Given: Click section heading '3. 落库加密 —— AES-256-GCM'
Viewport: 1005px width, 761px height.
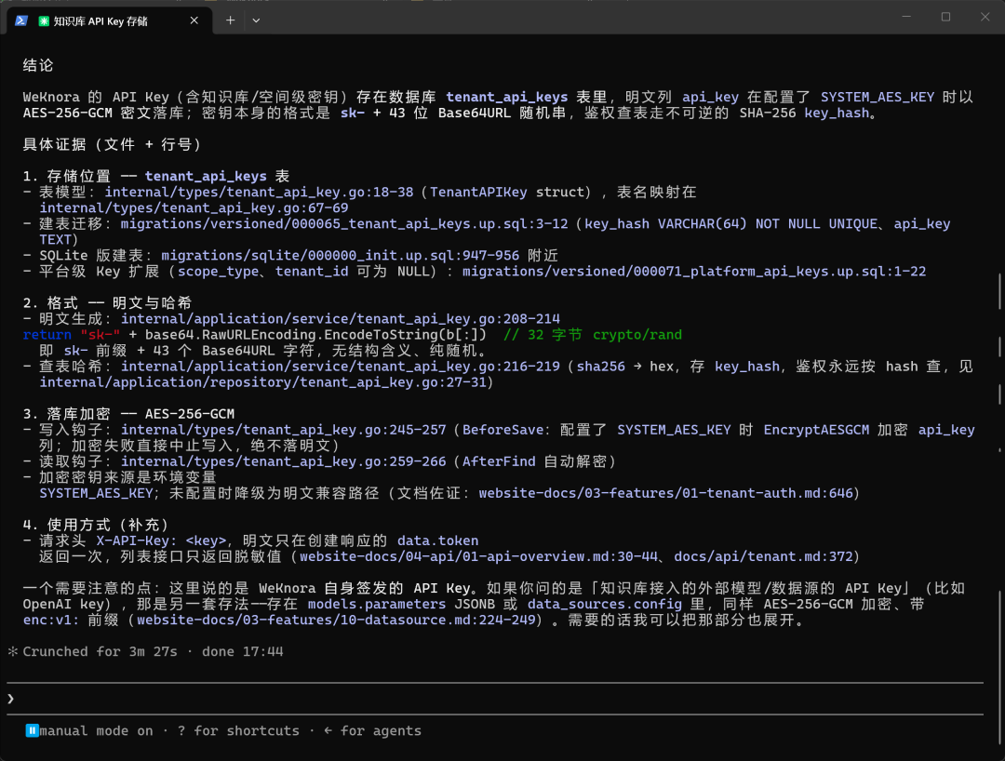Looking at the screenshot, I should (128, 414).
